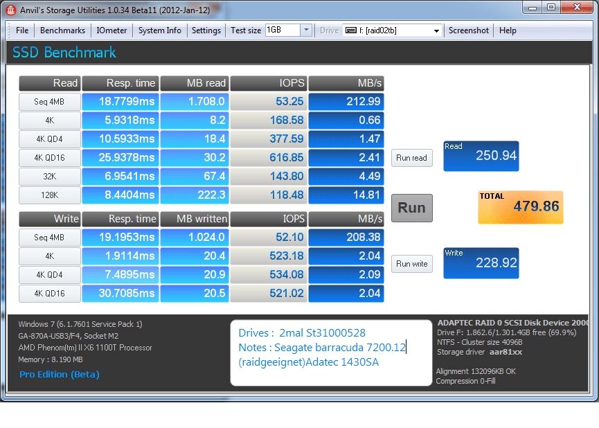
Task: Click the 212.99 MB/s read value
Action: coord(346,102)
